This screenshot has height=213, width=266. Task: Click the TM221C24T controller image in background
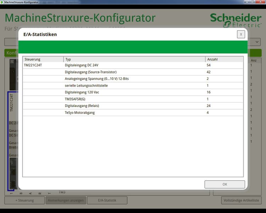13,174
